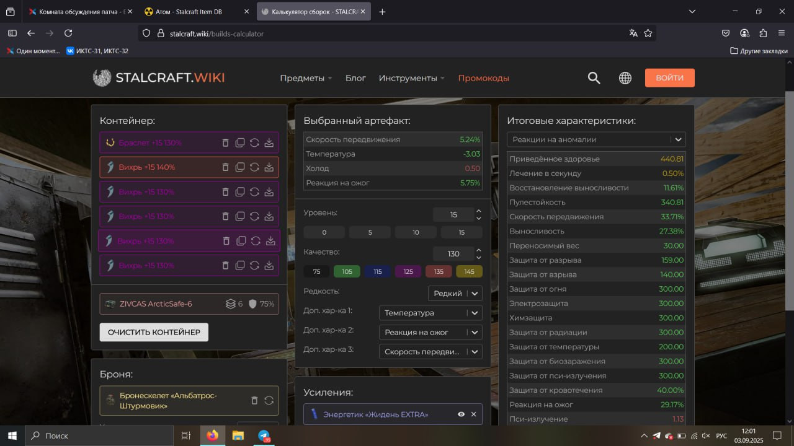Open the Firefox application menu

pos(781,33)
